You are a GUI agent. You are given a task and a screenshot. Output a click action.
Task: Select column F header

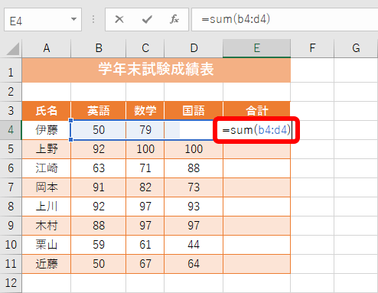click(x=312, y=48)
